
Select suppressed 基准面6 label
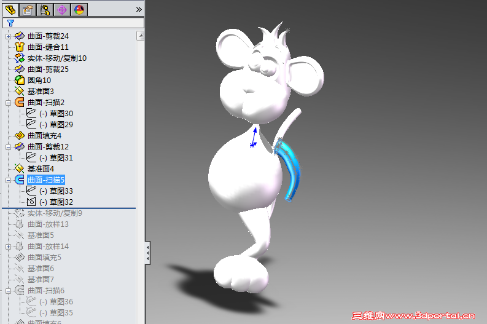(41, 268)
